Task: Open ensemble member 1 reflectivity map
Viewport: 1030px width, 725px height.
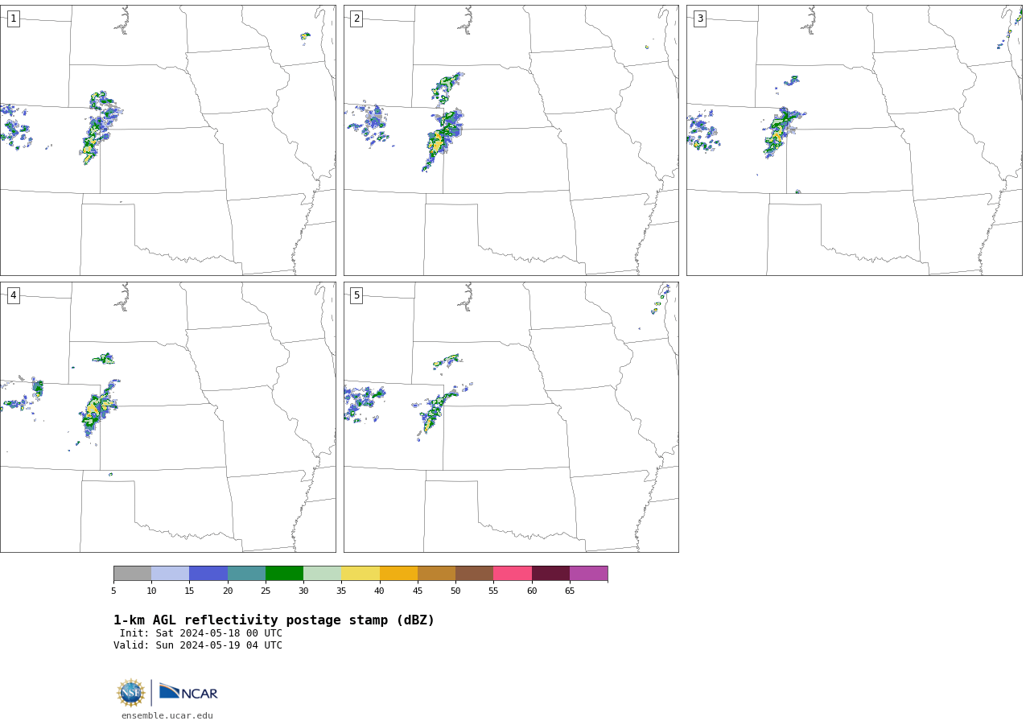Action: [x=167, y=140]
